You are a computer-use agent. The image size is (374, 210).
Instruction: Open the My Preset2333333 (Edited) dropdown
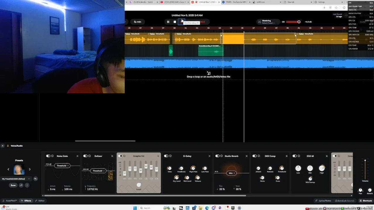coord(16,179)
